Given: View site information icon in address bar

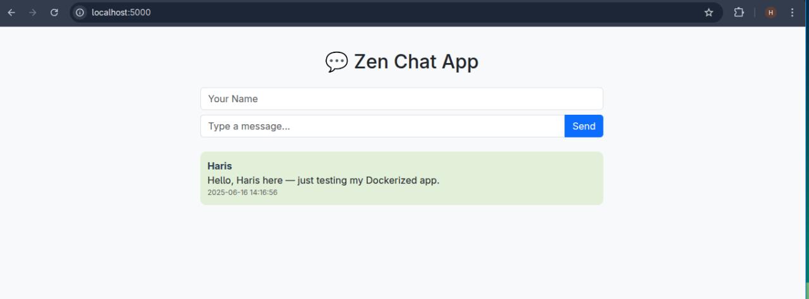Looking at the screenshot, I should (80, 12).
